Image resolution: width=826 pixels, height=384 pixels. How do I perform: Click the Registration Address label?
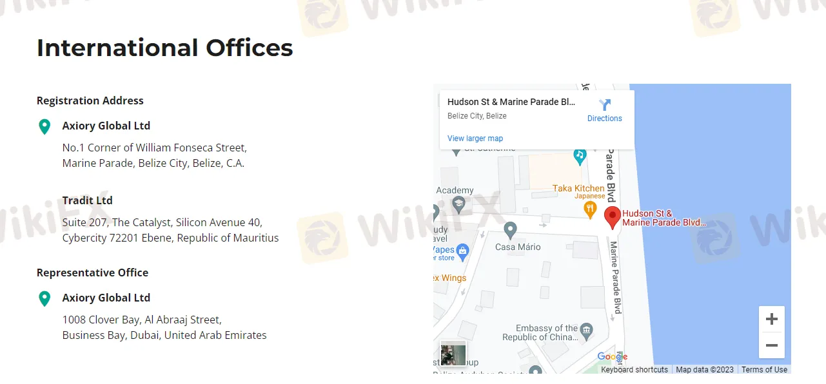pos(90,101)
